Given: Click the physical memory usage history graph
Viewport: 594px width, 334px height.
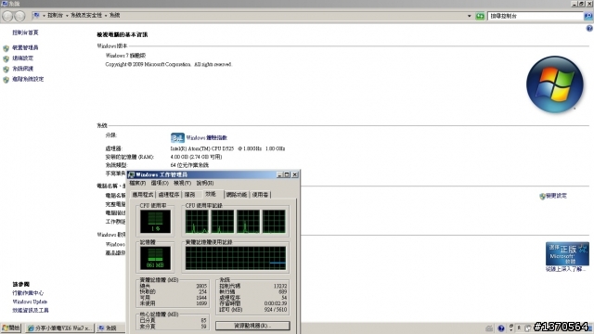Looking at the screenshot, I should pos(236,258).
